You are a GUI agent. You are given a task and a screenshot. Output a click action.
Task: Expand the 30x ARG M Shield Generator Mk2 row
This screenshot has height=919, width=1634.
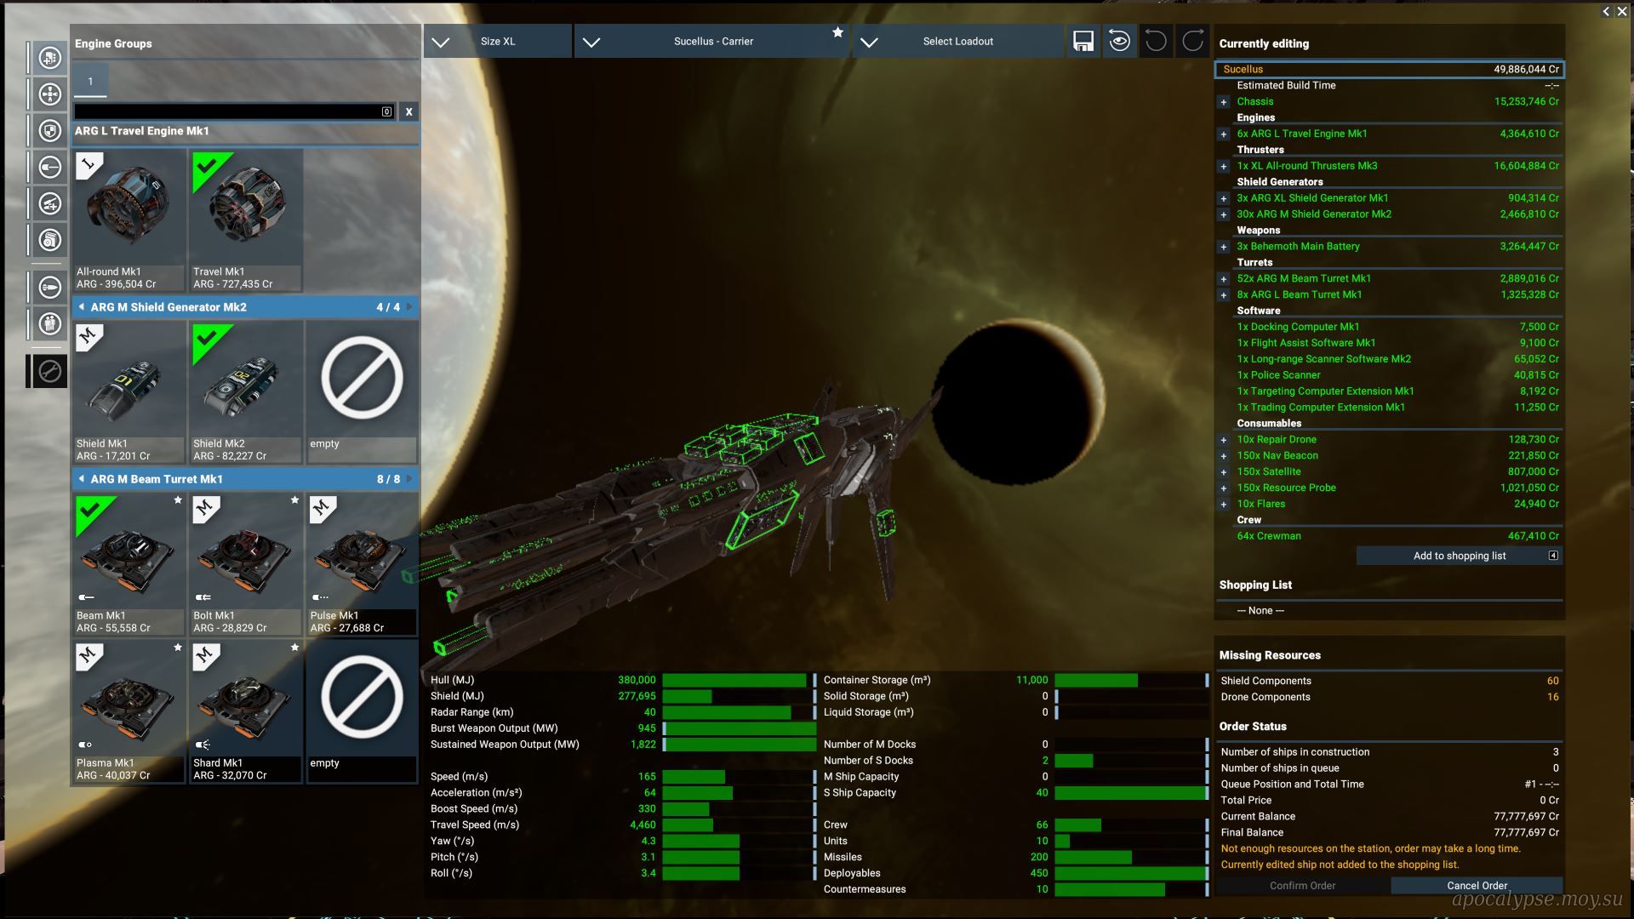pos(1224,215)
